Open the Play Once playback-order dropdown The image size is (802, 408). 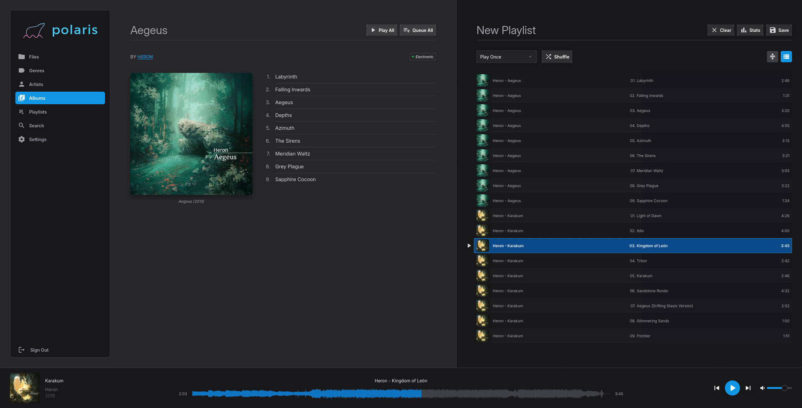506,57
